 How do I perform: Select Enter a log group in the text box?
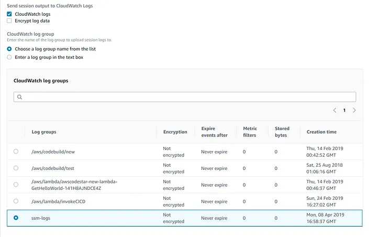9,57
